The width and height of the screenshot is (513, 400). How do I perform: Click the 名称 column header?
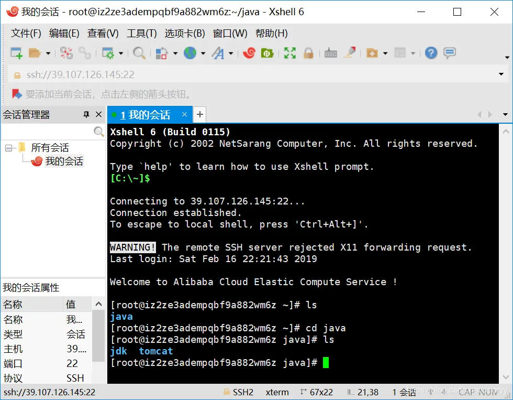click(x=32, y=305)
